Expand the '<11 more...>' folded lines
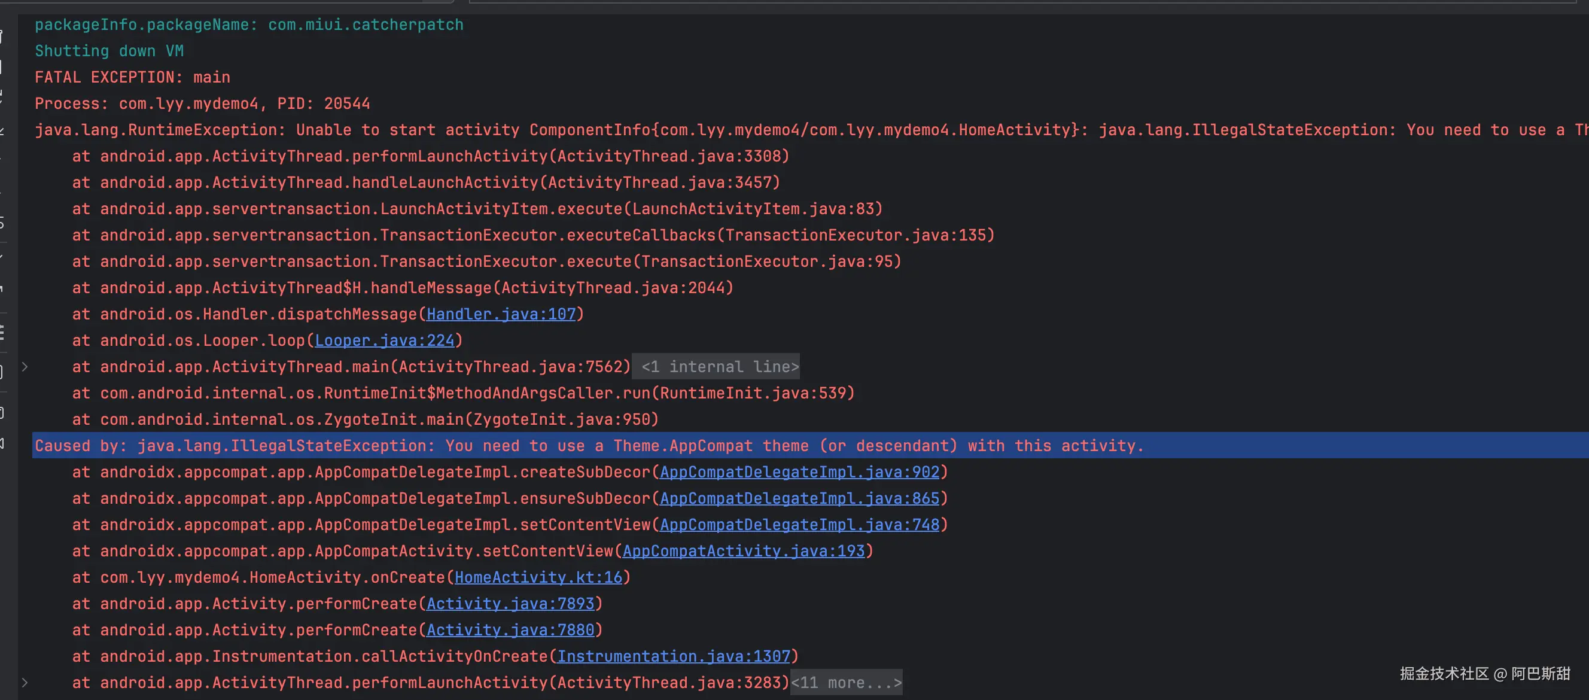1589x700 pixels. [x=846, y=683]
